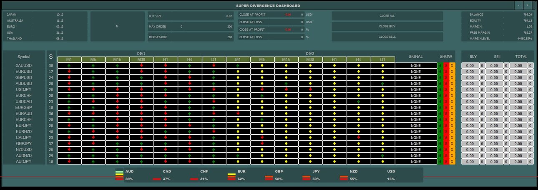Click the CAD 37% strength value
Viewport: 538px width, 190px height.
point(166,179)
